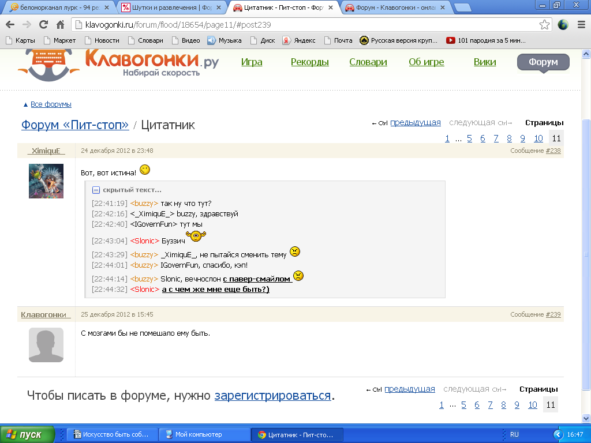Screen dimensions: 591x443
Task: Reload the current page
Action: point(44,25)
